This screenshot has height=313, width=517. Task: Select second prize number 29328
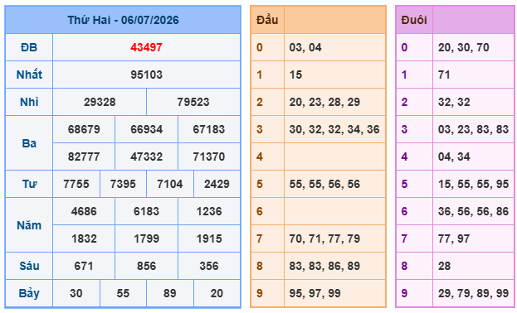coord(100,102)
